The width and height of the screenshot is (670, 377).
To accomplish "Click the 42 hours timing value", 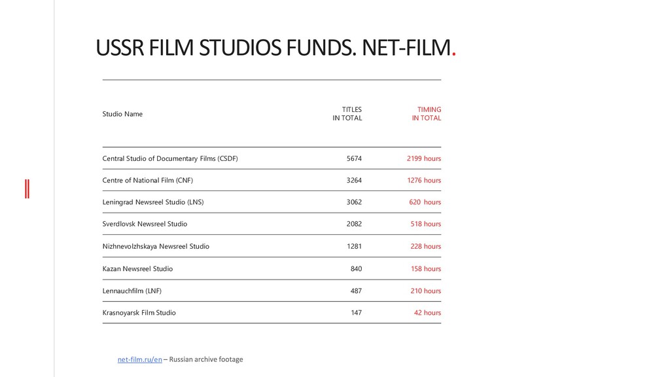I will point(427,313).
